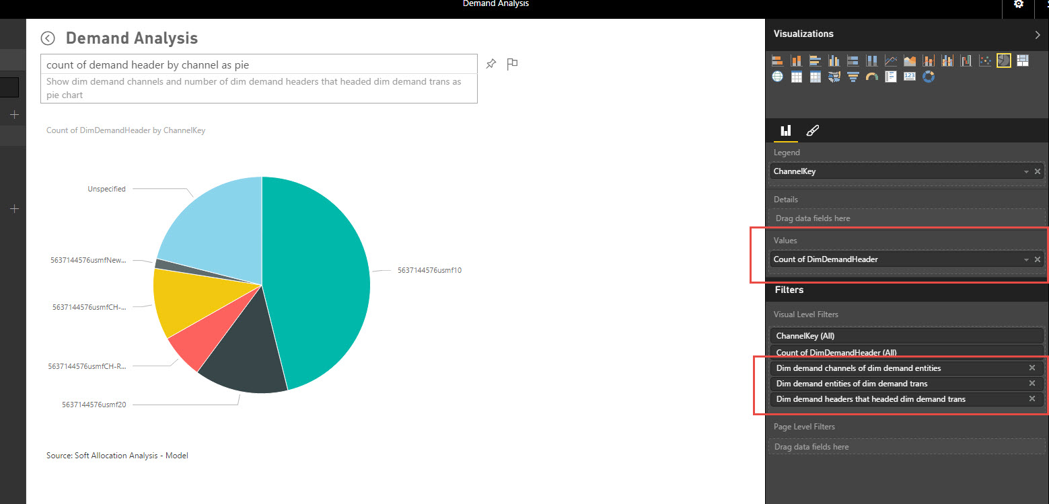Image resolution: width=1049 pixels, height=504 pixels.
Task: Click the 5637144576usmf20 data label
Action: [94, 405]
